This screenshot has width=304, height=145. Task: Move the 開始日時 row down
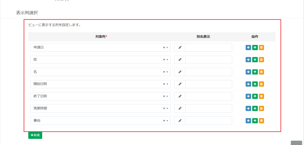tap(248, 84)
